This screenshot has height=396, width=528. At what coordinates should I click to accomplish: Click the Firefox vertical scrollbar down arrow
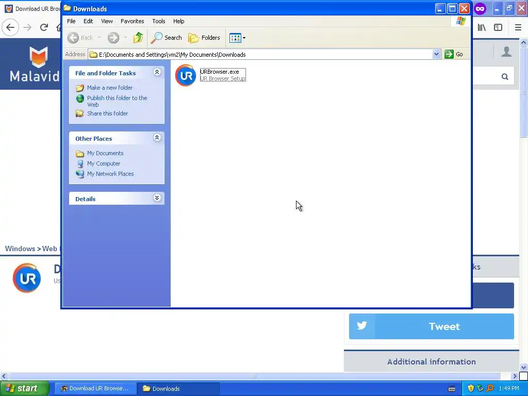coord(523,367)
